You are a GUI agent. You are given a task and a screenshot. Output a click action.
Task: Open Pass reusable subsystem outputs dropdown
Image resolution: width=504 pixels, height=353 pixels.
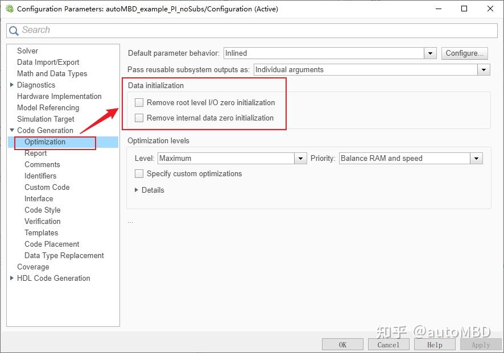tap(484, 70)
